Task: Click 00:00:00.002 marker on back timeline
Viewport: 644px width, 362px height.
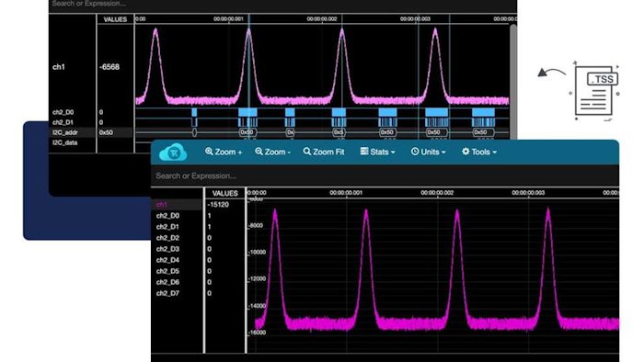Action: pos(322,19)
